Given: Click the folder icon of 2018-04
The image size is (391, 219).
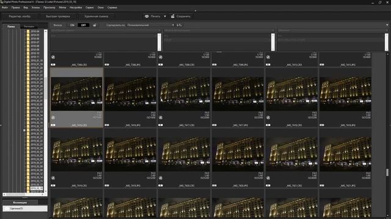Looking at the screenshot, I should 28,32.
